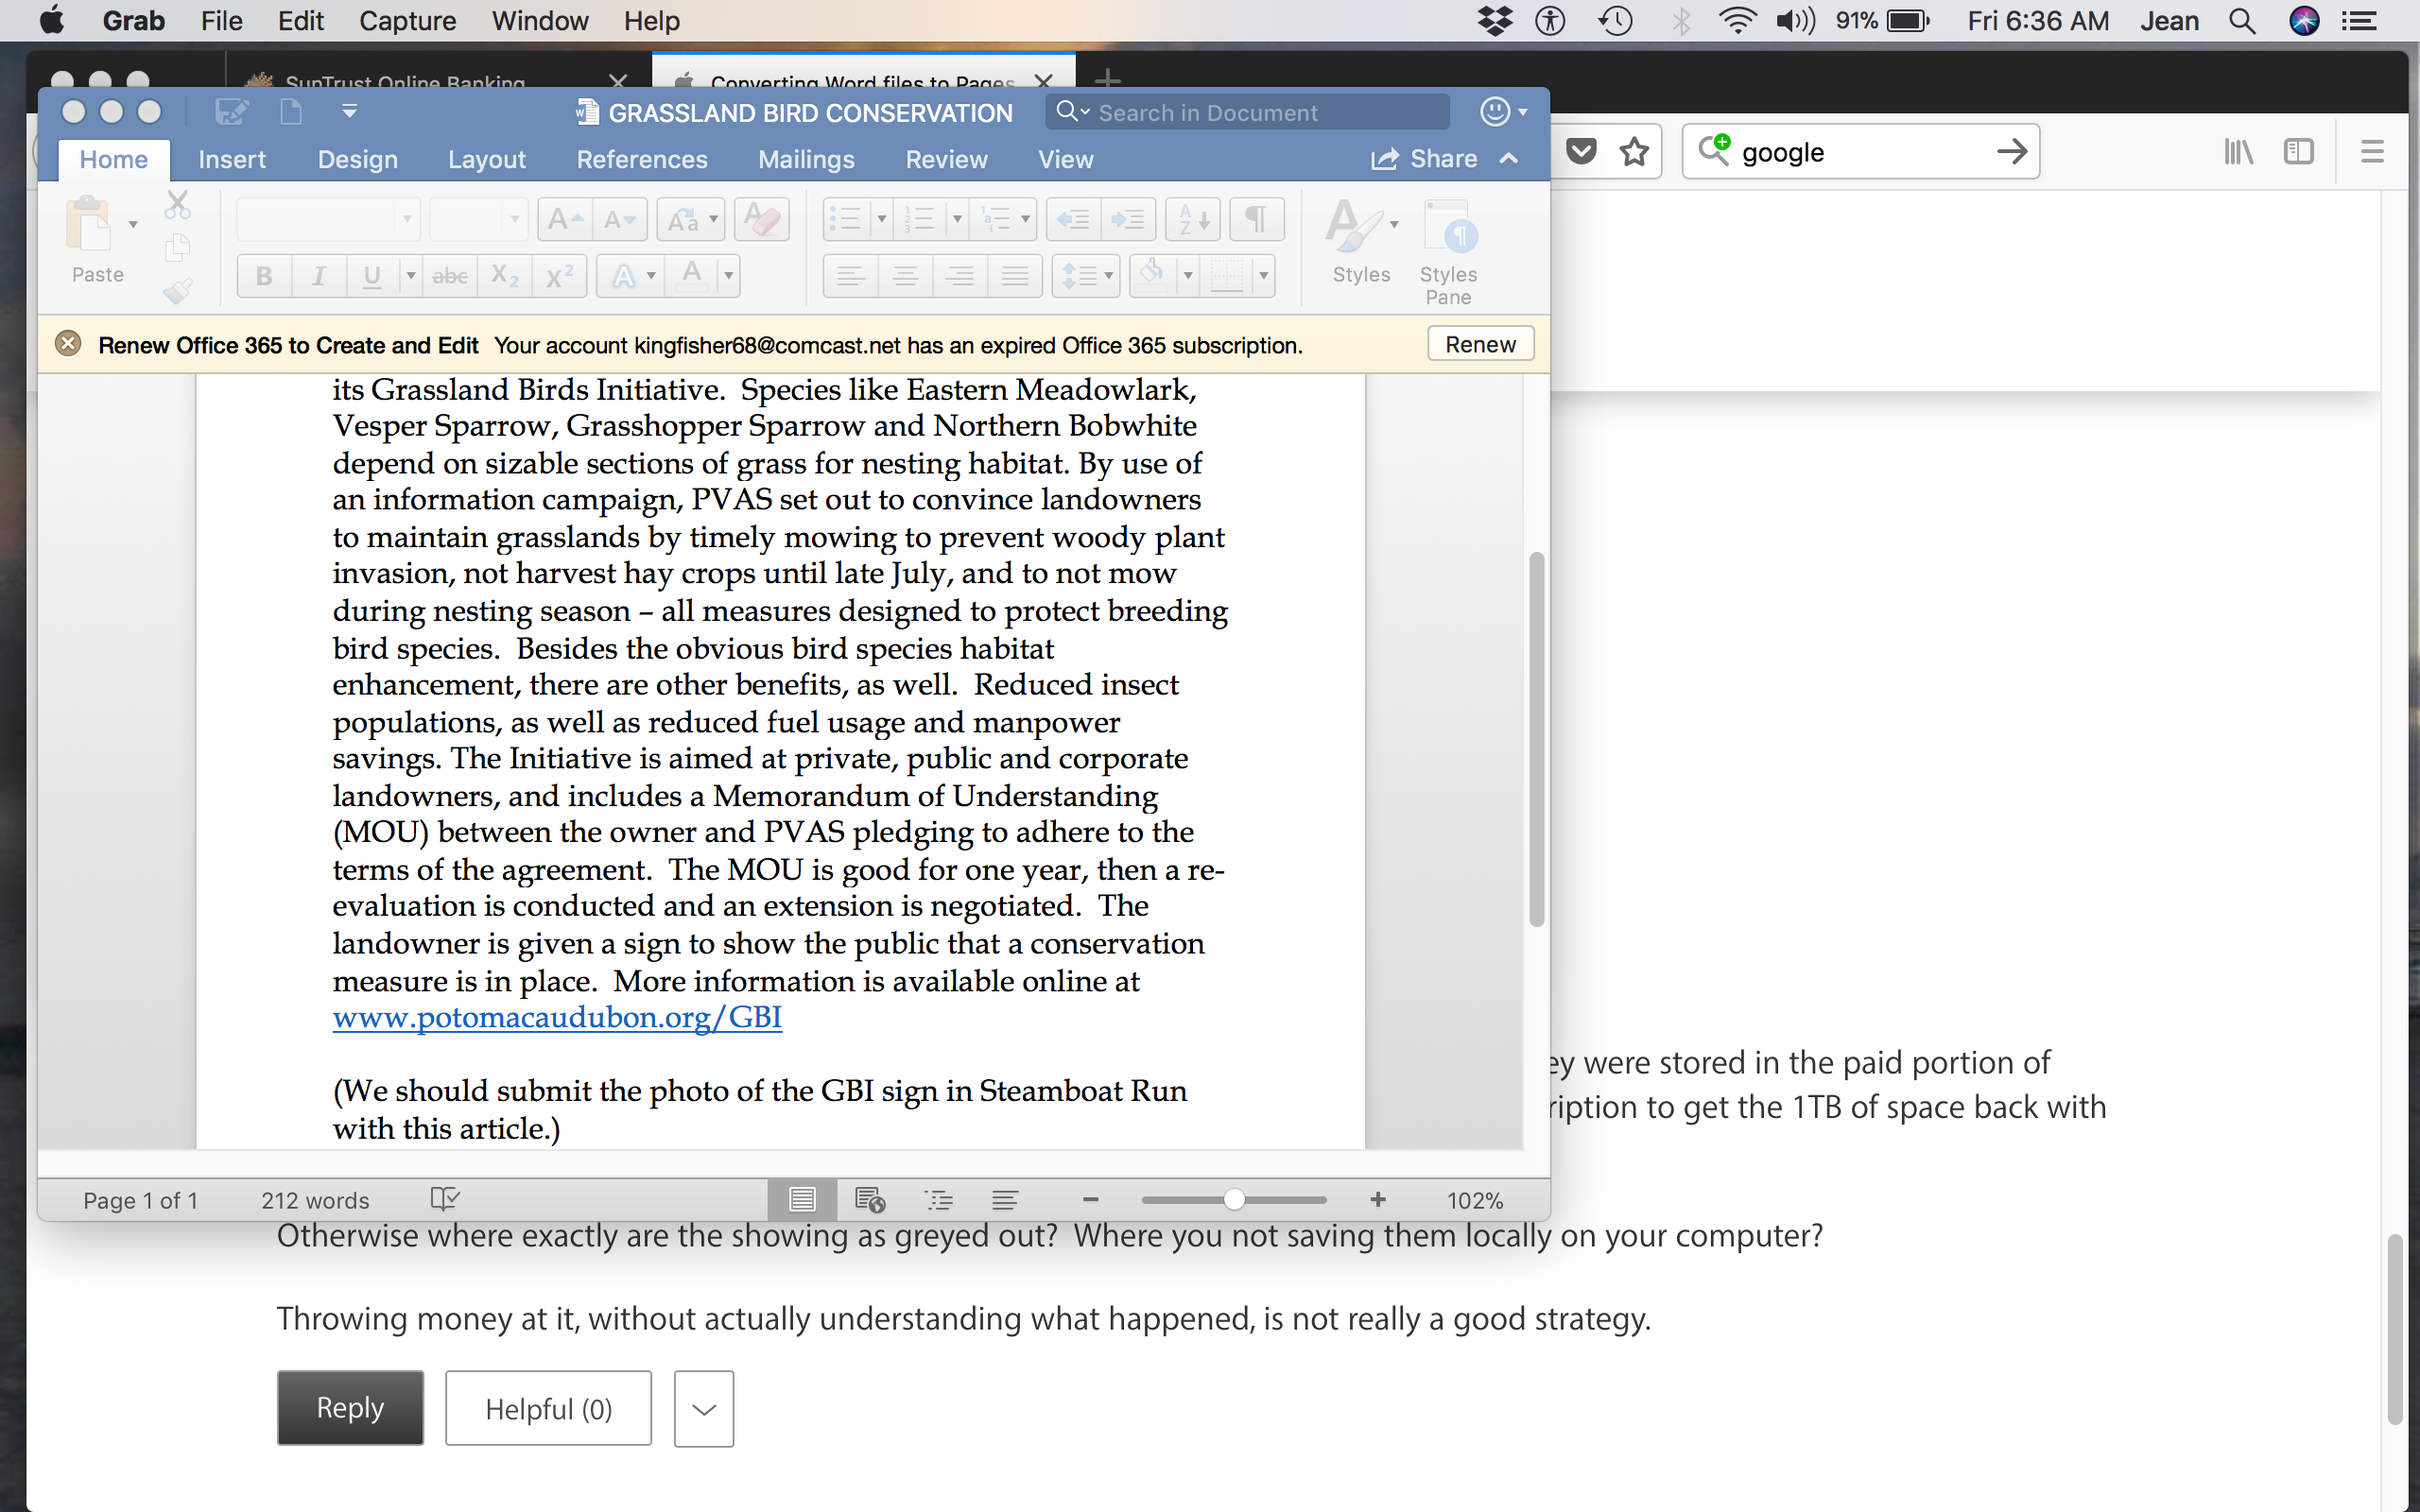This screenshot has height=1512, width=2420.
Task: Click the spelling check icon in status bar
Action: click(x=444, y=1199)
